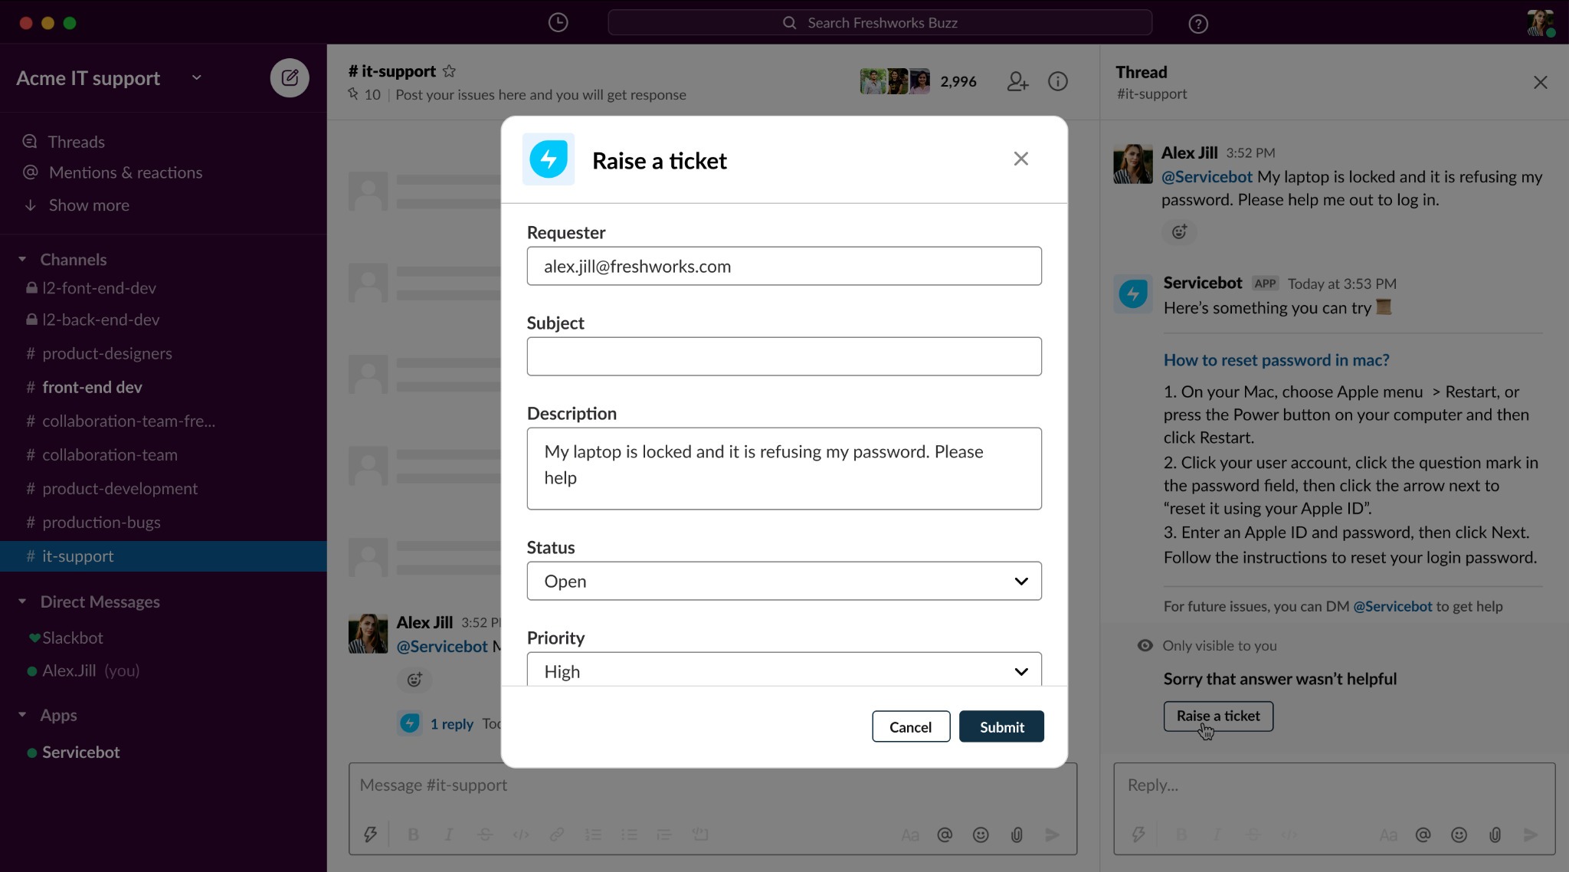Open the How to reset password in mac? link
This screenshot has height=872, width=1569.
click(x=1276, y=360)
